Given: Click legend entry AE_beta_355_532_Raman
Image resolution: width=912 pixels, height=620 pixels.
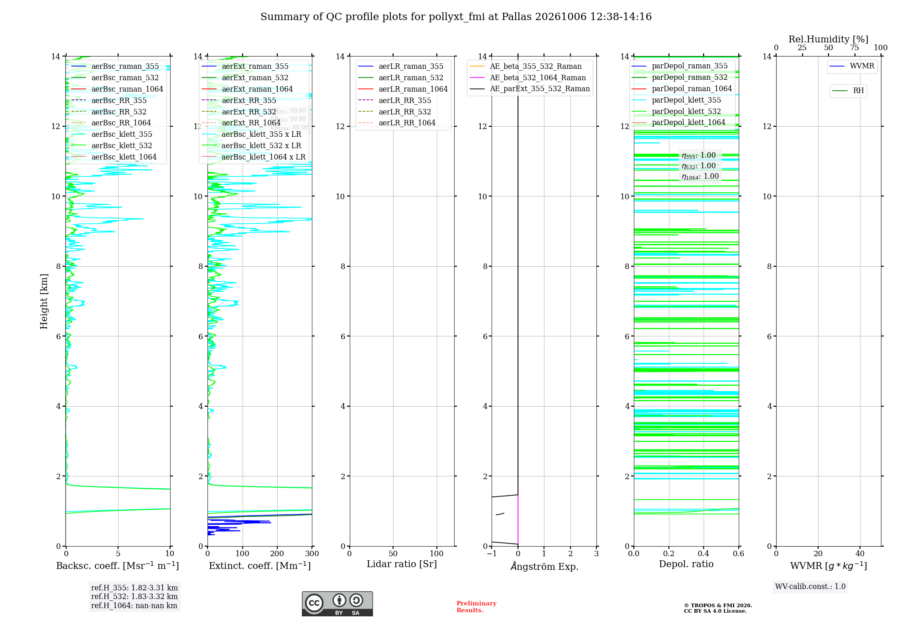Looking at the screenshot, I should pos(535,67).
